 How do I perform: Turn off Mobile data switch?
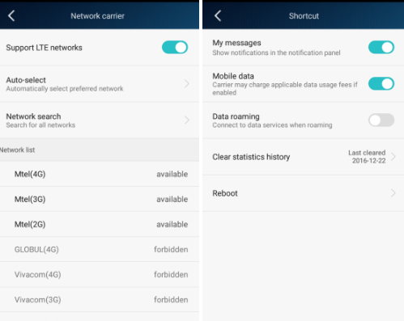click(x=381, y=83)
